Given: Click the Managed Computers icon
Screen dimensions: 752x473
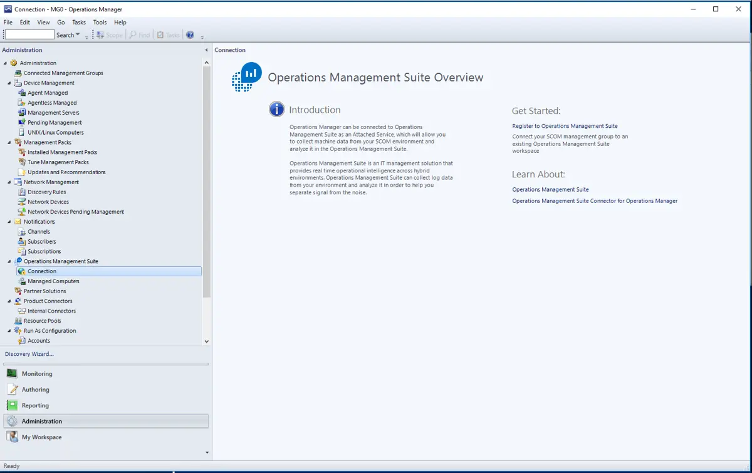Looking at the screenshot, I should coord(22,281).
